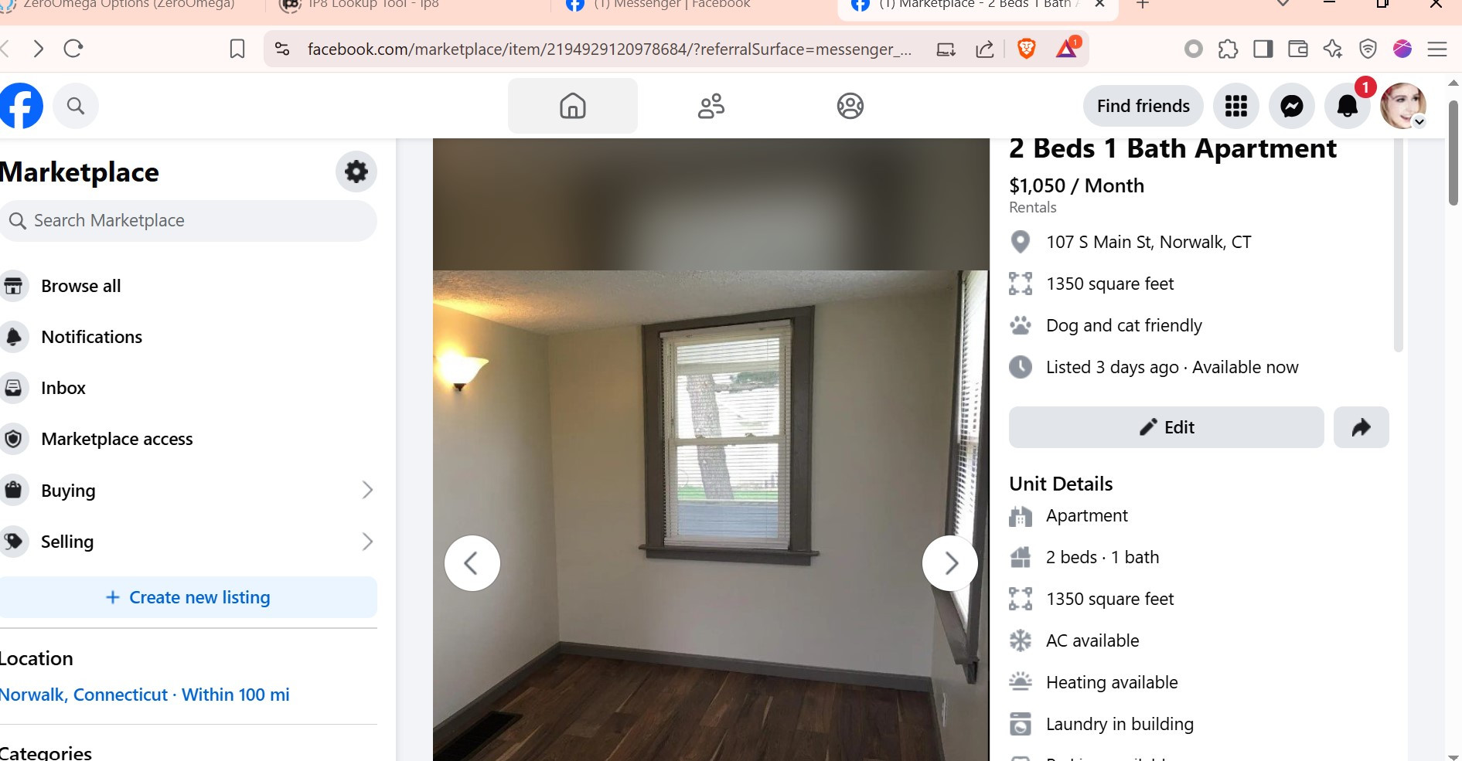
Task: Go back using browser back arrow
Action: (5, 49)
